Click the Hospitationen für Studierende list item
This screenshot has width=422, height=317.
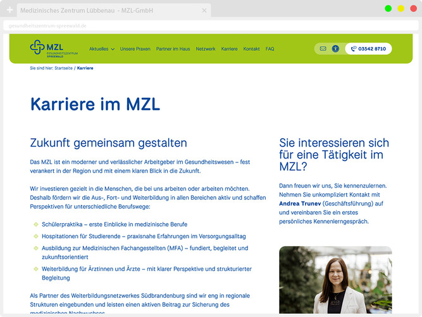tap(144, 236)
